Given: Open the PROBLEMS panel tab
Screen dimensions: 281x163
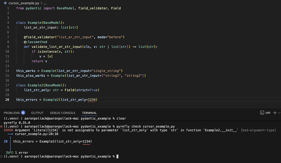Looking at the screenshot, I should (12, 113).
